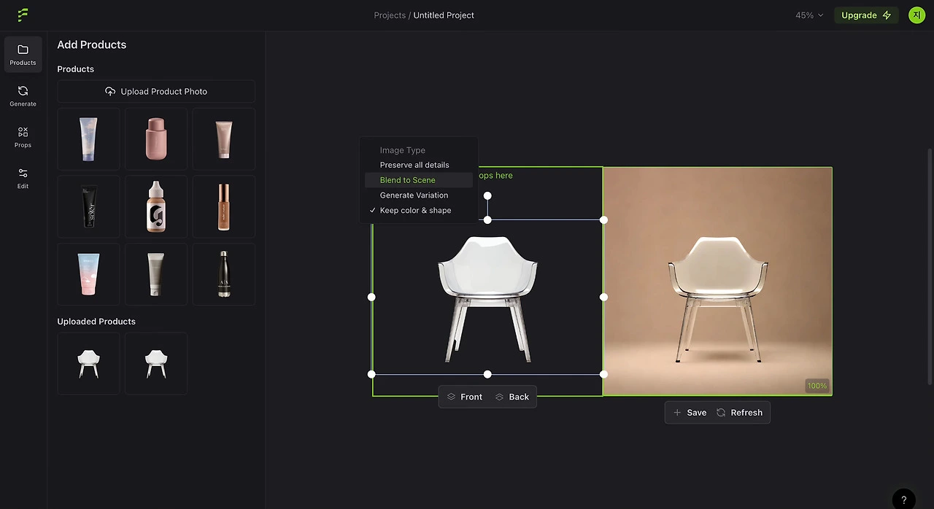Select the foundation dropper bottle product
Image resolution: width=934 pixels, height=509 pixels.
click(x=156, y=206)
